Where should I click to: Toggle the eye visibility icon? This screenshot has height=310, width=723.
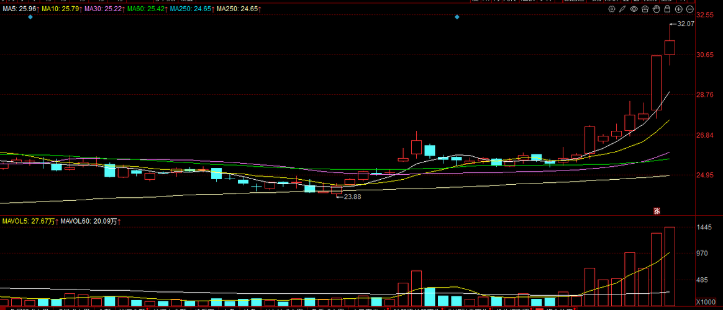tap(634, 9)
